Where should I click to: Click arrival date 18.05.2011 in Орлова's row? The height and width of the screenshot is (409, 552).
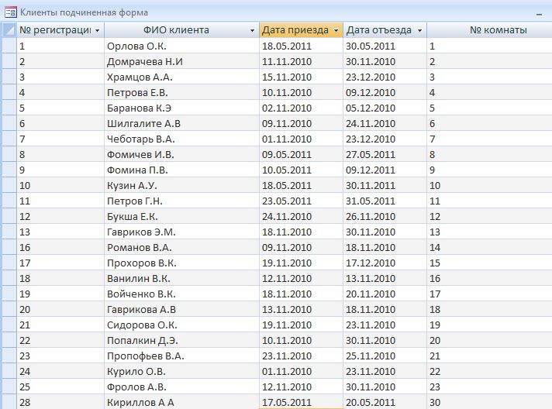tap(301, 46)
